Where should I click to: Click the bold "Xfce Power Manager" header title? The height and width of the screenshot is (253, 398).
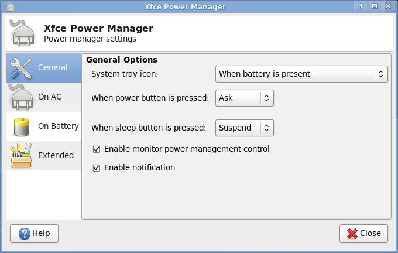click(x=98, y=28)
